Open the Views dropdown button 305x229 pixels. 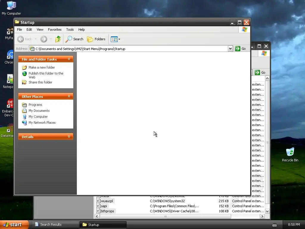(115, 39)
